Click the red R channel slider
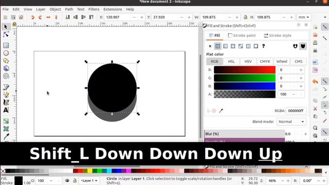329x185 pixels. (x=245, y=70)
